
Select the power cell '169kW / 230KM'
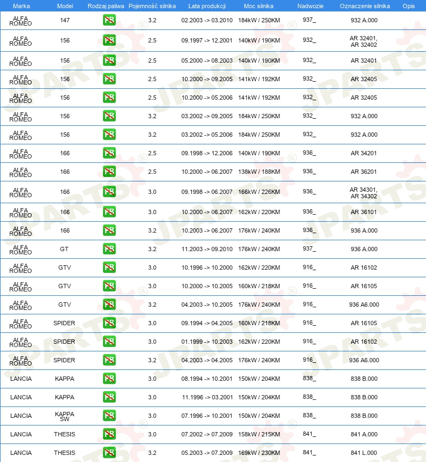(x=259, y=453)
